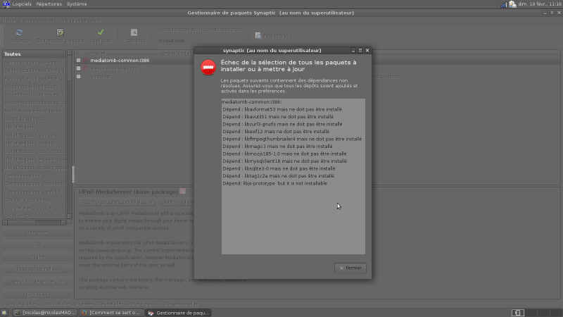Click the top-left desktop logo icon
Screen dimensions: 563x317
(x=6, y=4)
